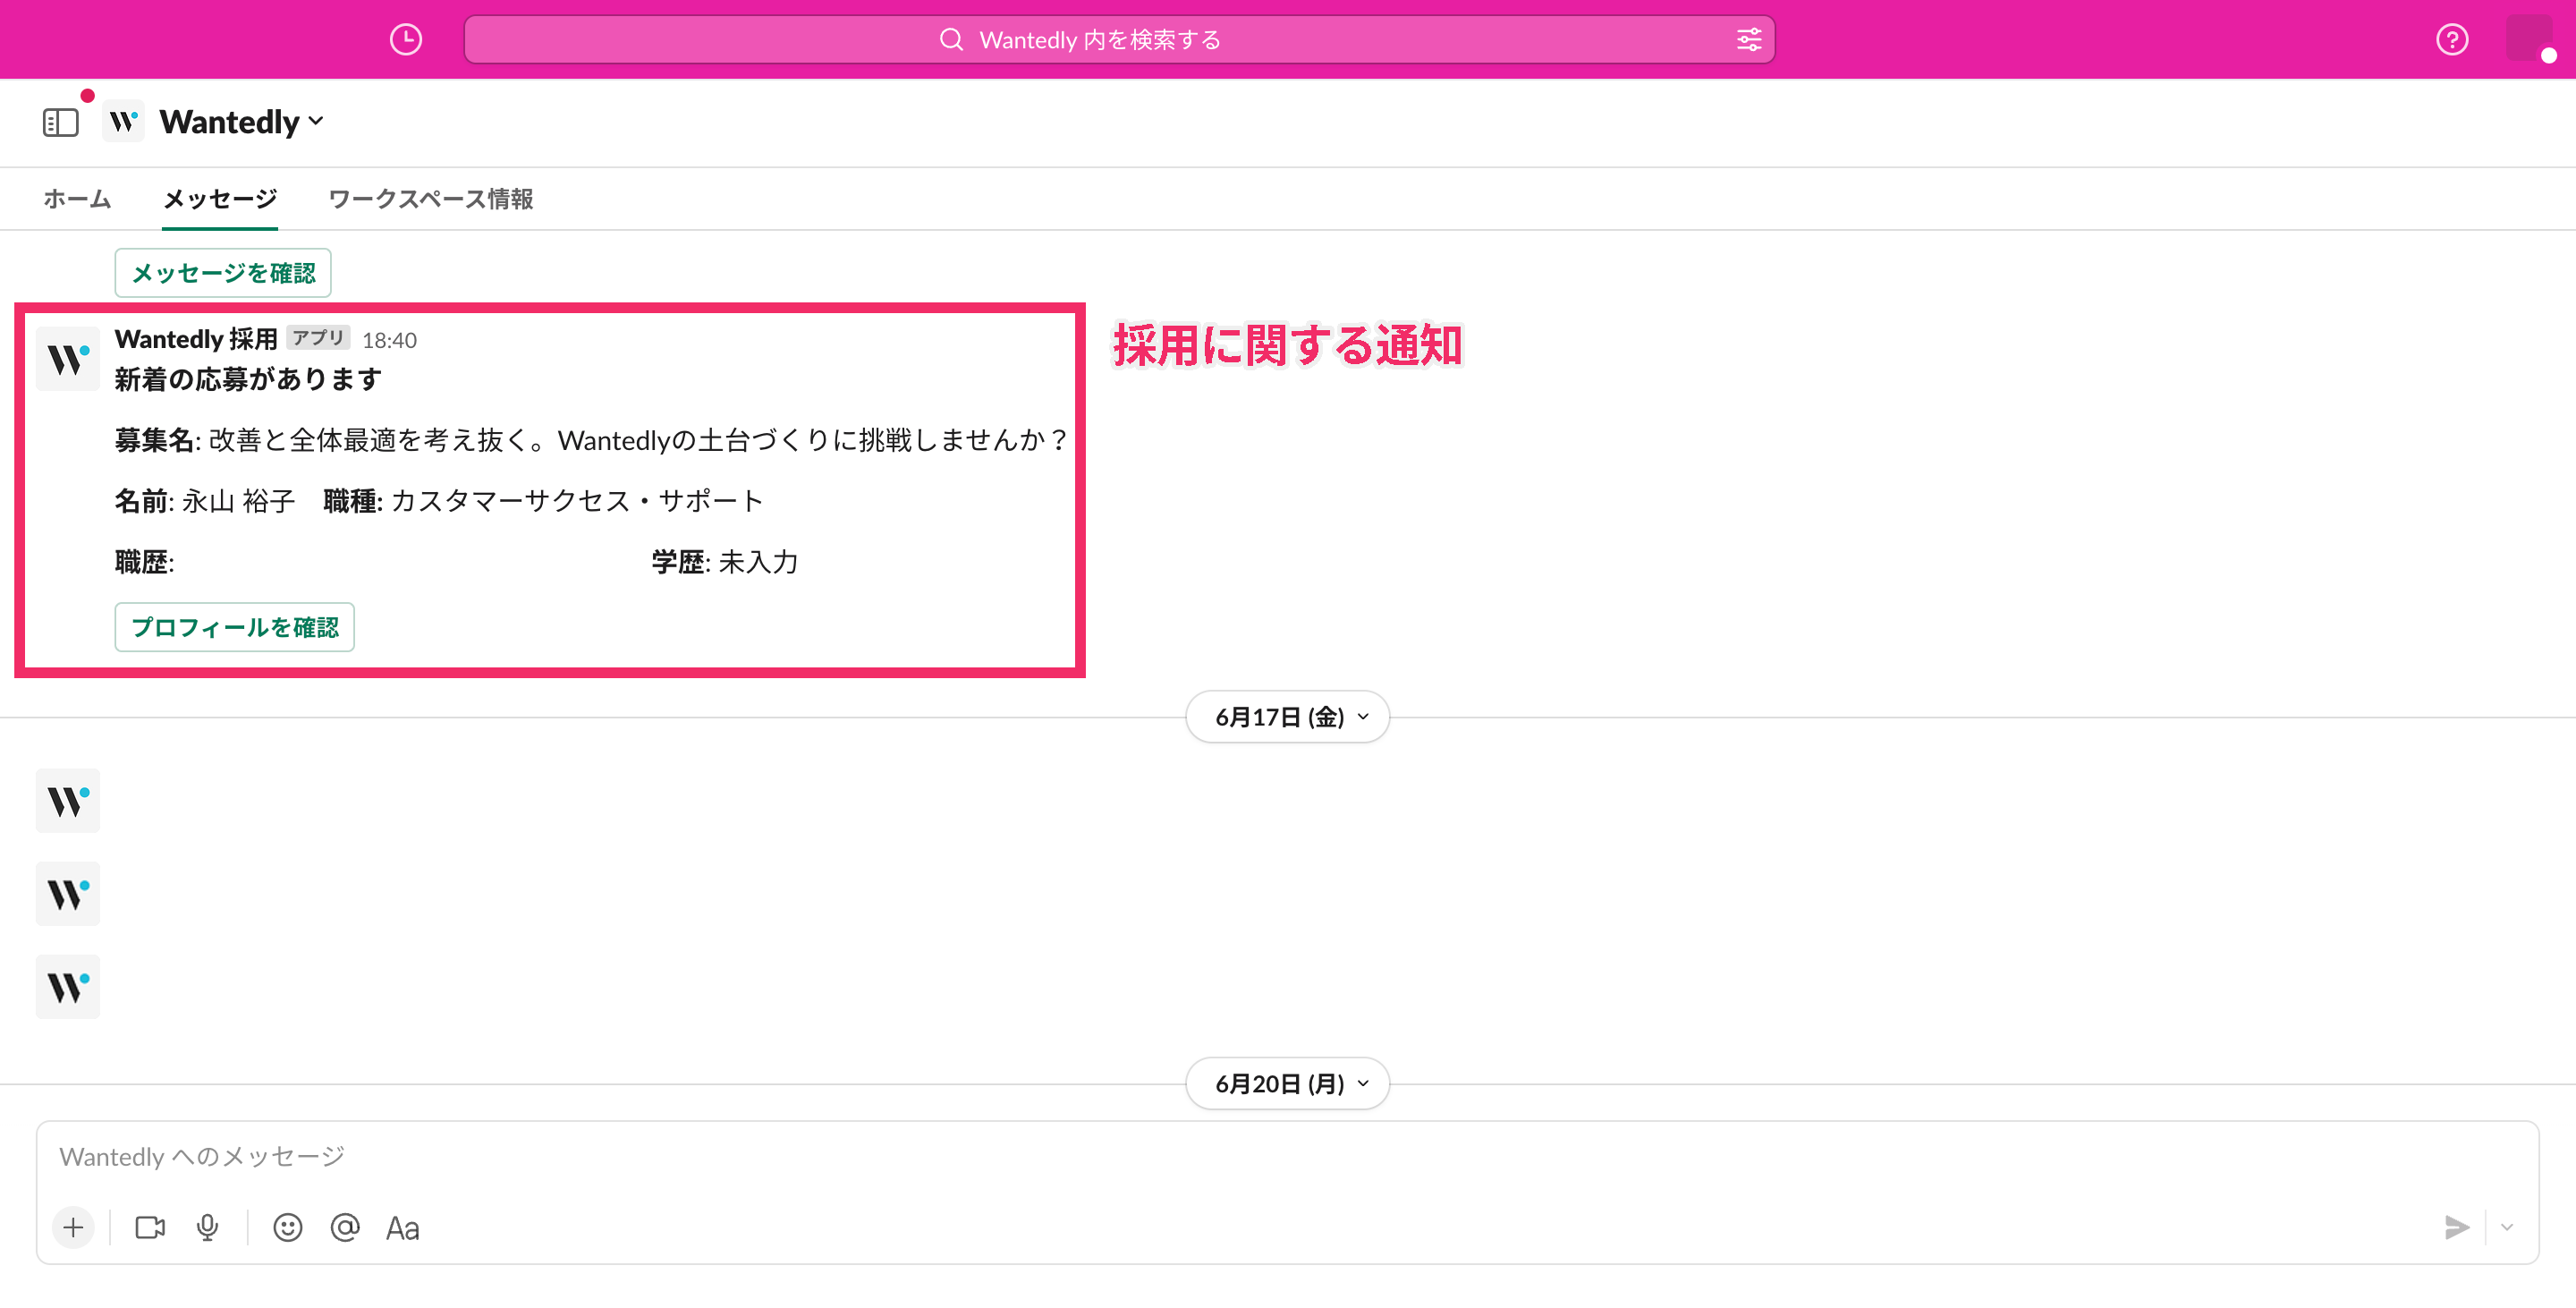Click カスタマーサクセス・サポート job type text

[x=577, y=501]
